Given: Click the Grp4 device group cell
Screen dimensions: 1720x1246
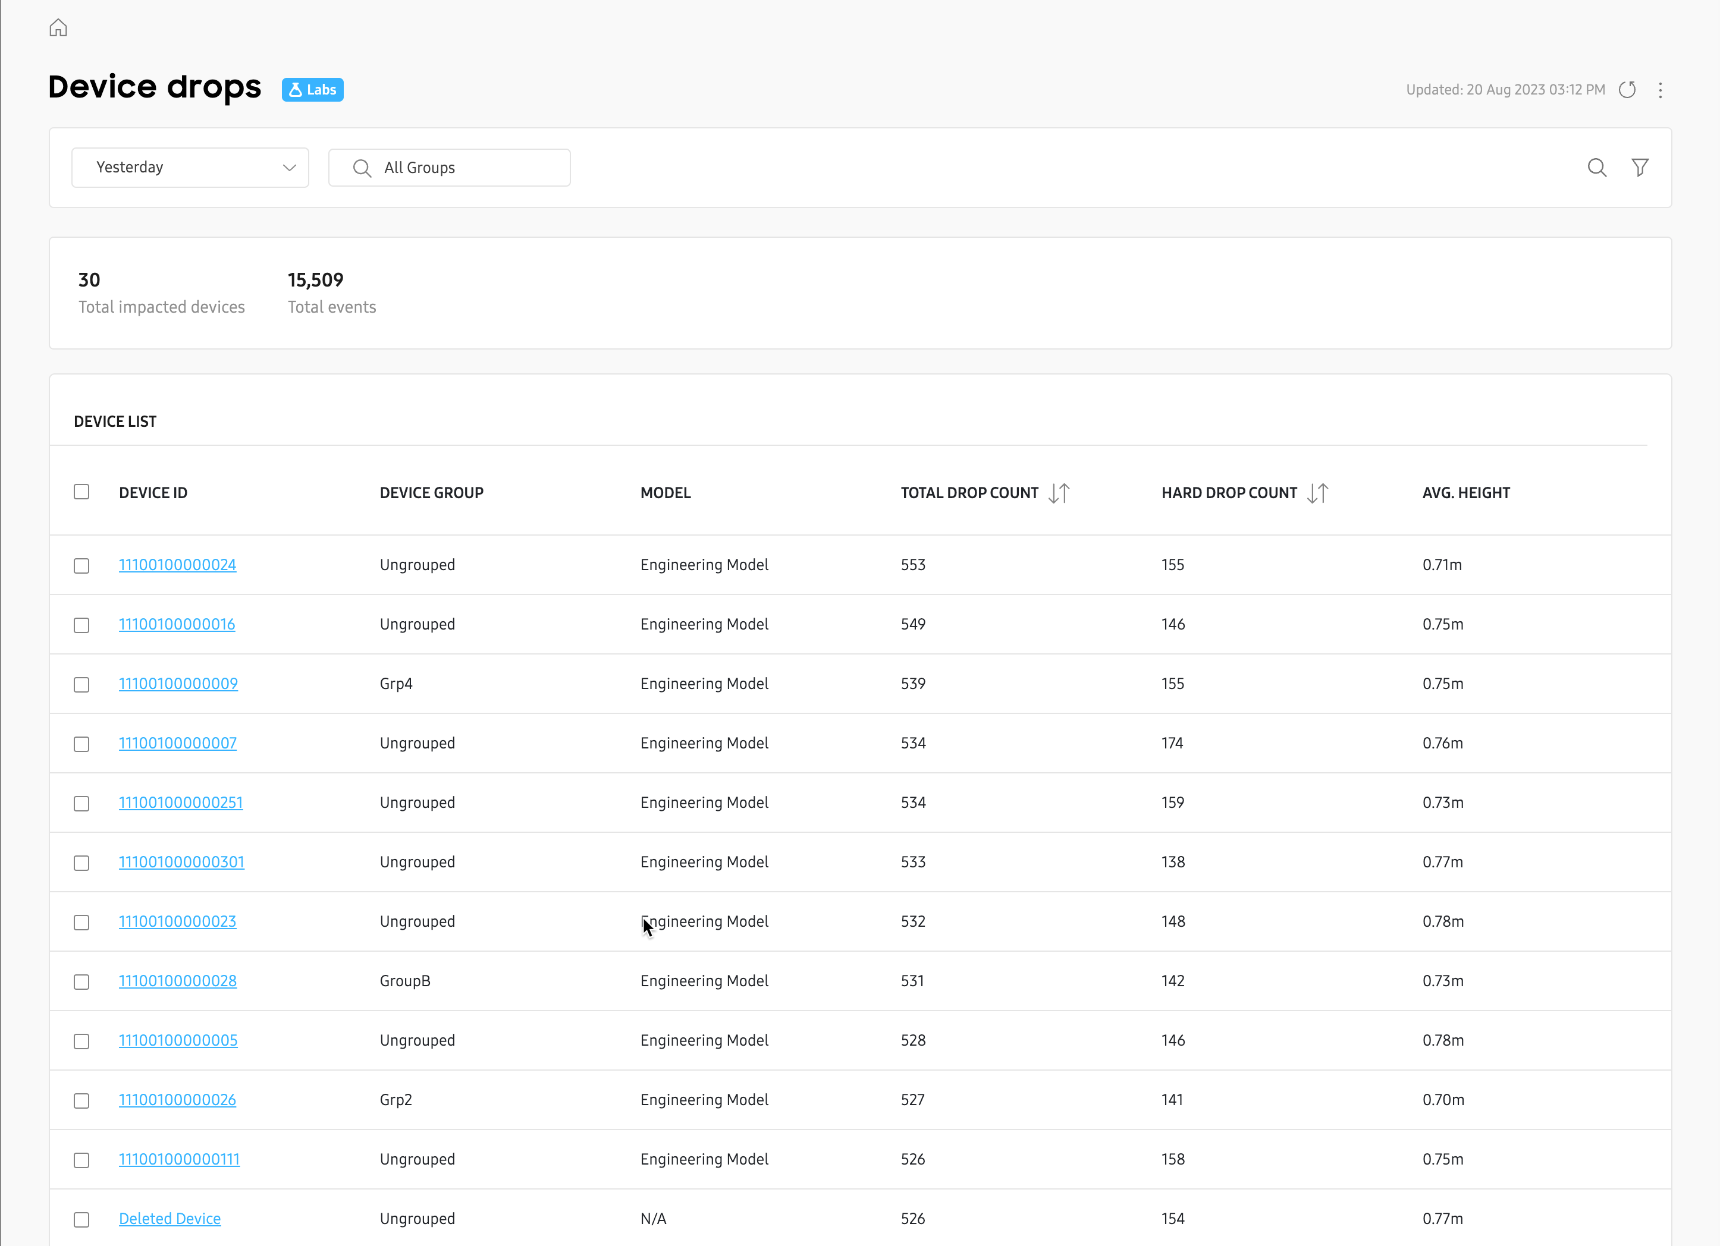Looking at the screenshot, I should 396,684.
